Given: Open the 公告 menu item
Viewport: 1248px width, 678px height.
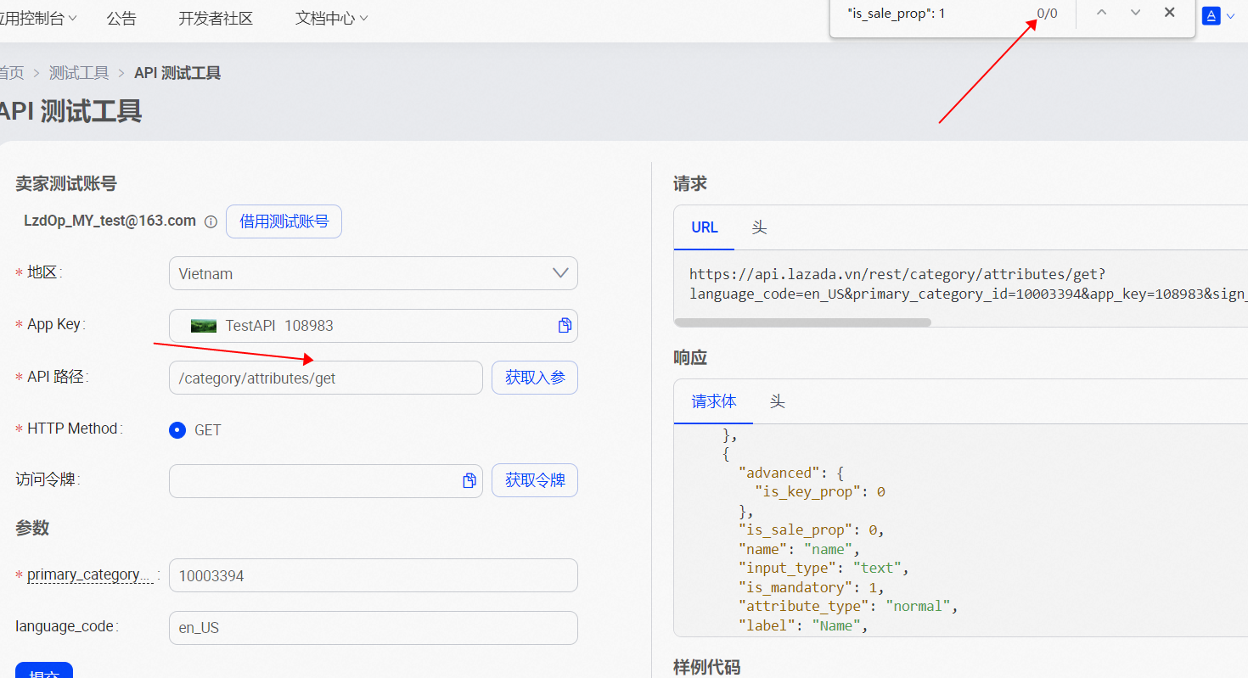Looking at the screenshot, I should point(121,18).
